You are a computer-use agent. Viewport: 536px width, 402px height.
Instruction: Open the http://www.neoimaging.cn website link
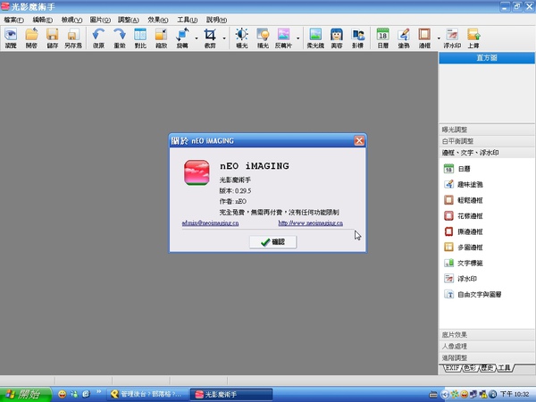pyautogui.click(x=310, y=222)
